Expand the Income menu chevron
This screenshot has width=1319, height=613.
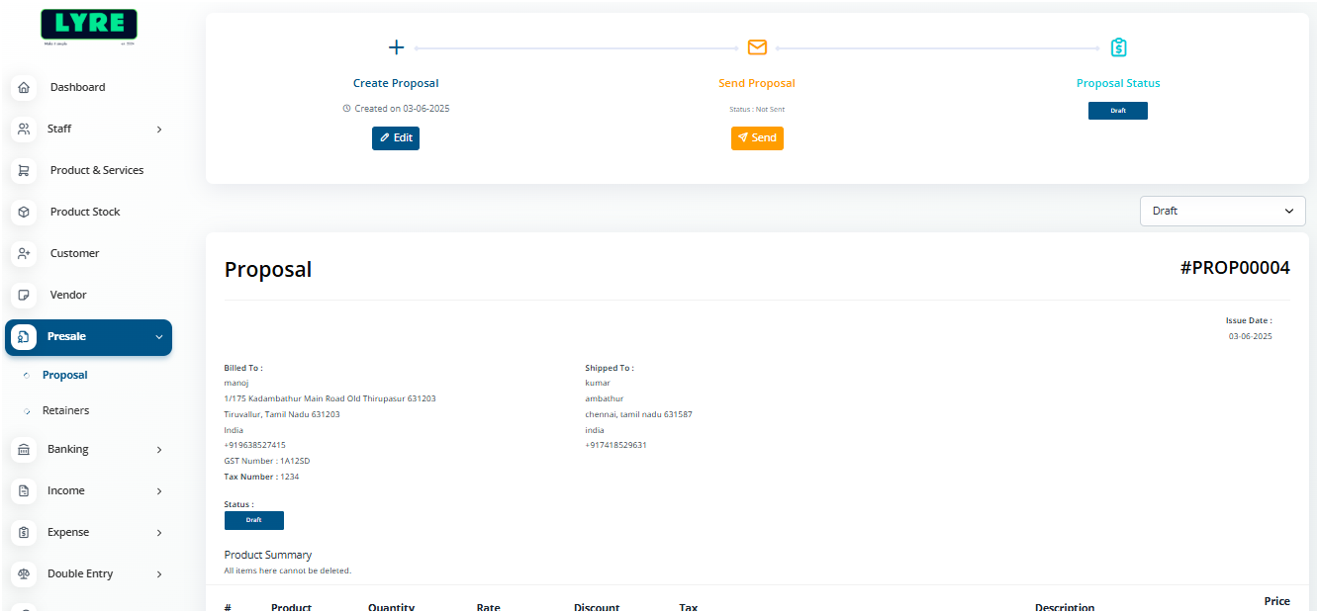pos(159,491)
